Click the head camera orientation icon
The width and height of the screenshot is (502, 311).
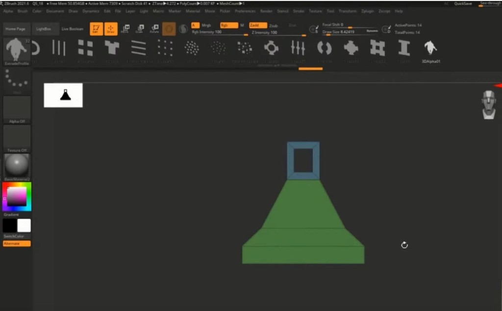[488, 105]
